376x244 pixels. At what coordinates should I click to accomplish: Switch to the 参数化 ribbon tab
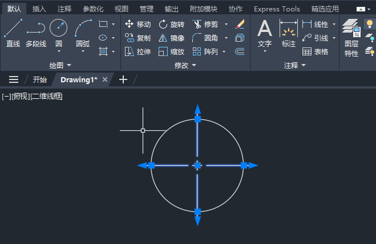[93, 9]
